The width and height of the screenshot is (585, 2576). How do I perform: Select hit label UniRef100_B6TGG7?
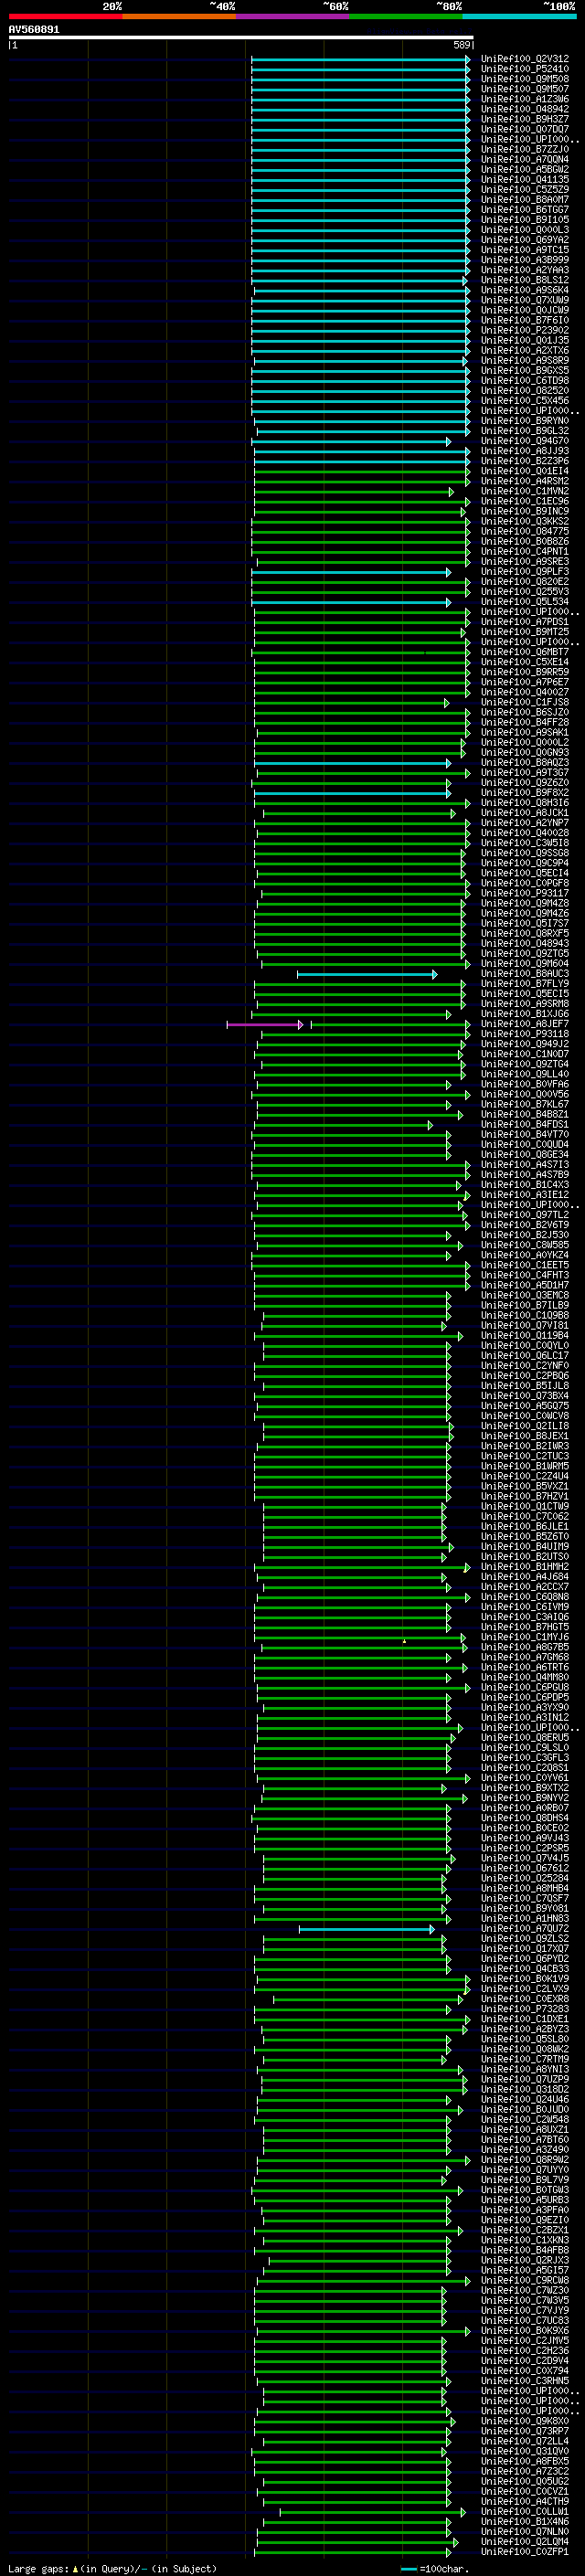tap(525, 210)
